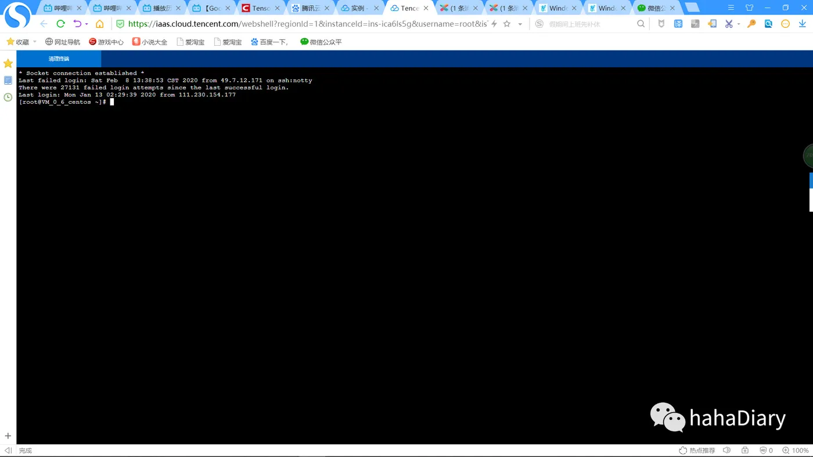Close the 微信公 tab
The width and height of the screenshot is (813, 457).
tap(672, 8)
